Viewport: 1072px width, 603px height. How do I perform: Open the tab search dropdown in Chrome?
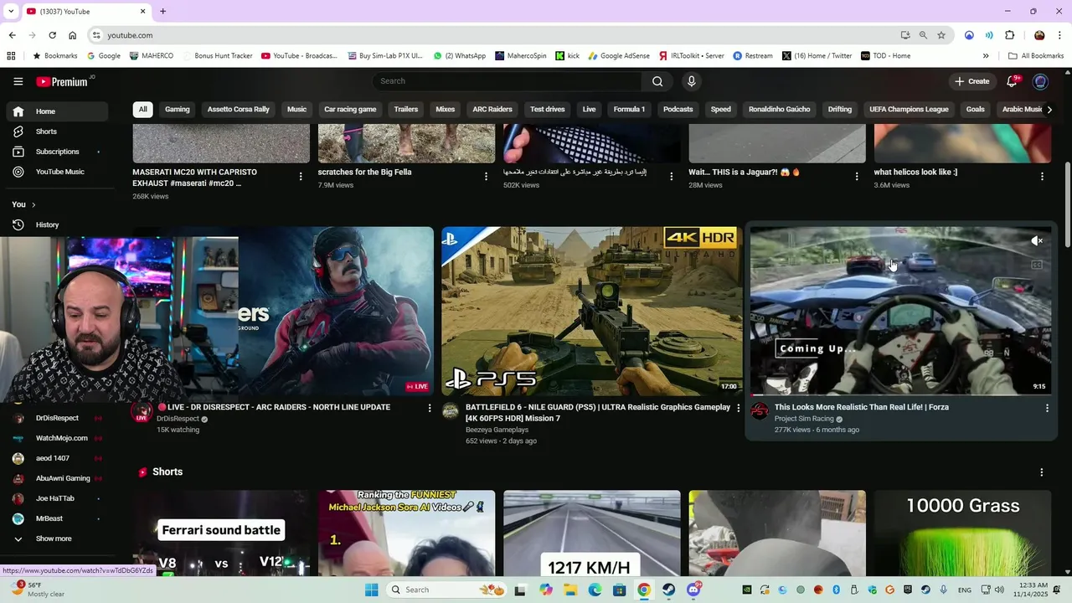tap(11, 11)
